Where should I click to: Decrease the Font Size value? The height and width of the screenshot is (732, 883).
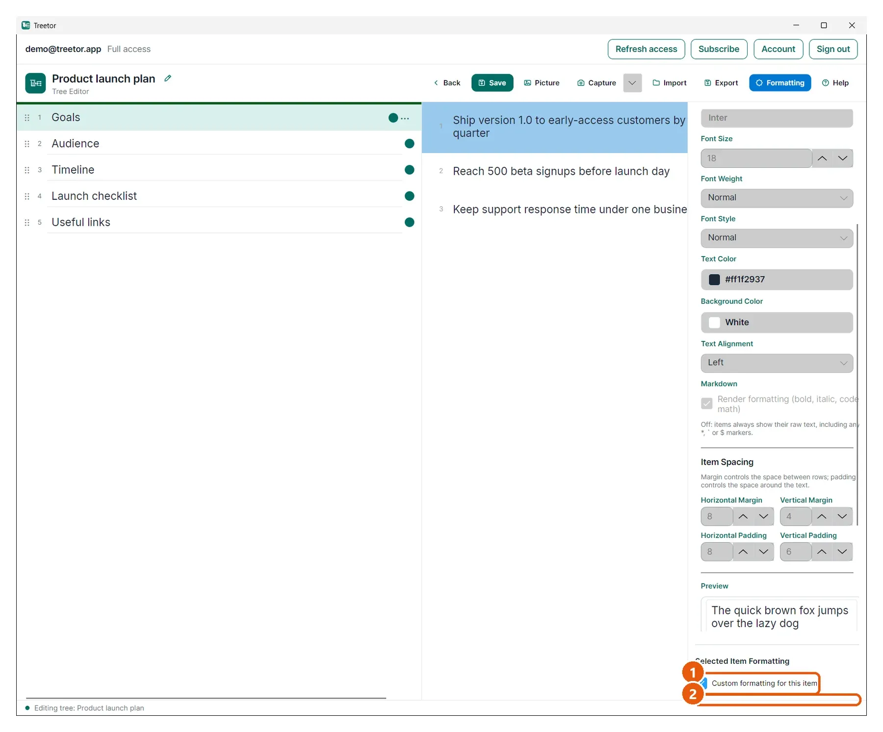pyautogui.click(x=843, y=158)
